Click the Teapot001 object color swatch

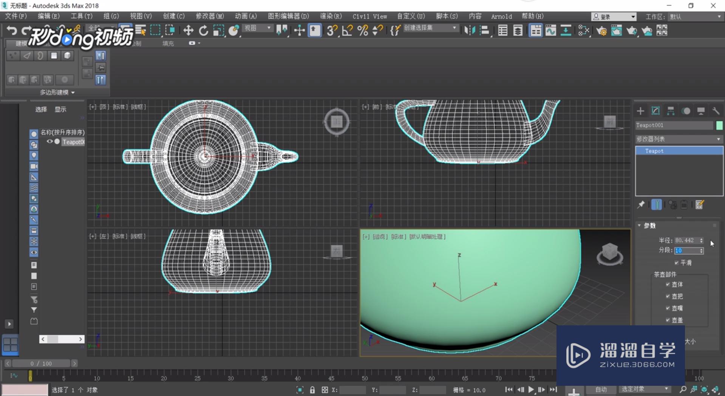719,125
